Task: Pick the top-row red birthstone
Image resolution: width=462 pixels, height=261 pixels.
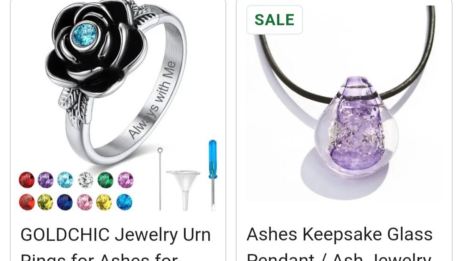Action: [x=27, y=180]
